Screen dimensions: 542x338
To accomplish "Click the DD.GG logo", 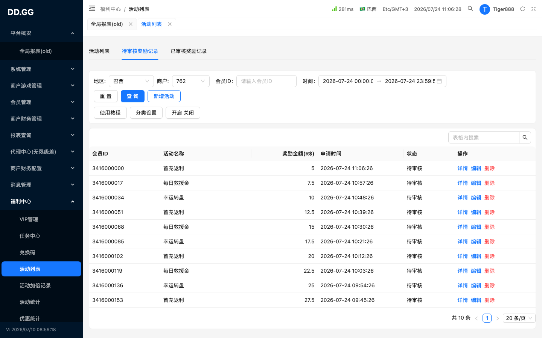I will coord(21,12).
